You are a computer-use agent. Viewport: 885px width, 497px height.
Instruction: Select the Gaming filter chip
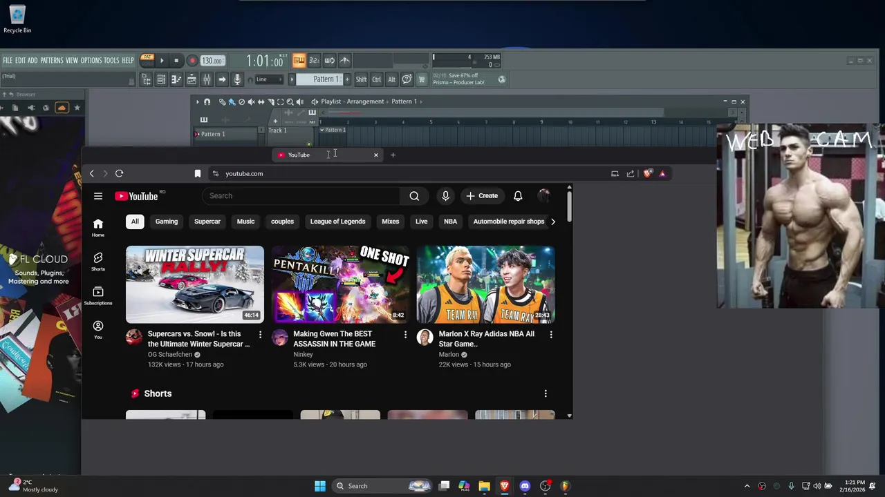167,222
